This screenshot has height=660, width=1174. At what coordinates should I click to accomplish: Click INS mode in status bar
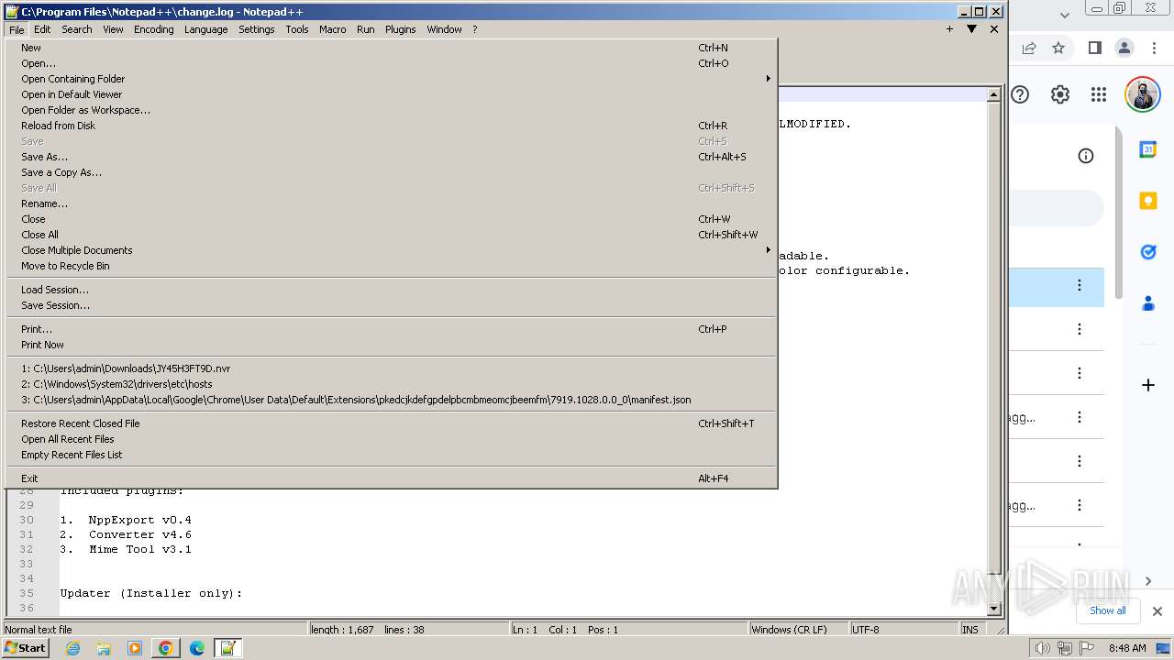pyautogui.click(x=970, y=630)
